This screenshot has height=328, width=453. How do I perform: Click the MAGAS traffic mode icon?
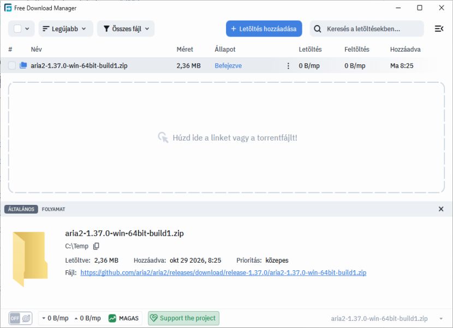click(112, 318)
